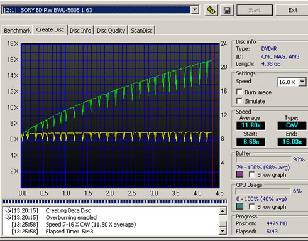The width and height of the screenshot is (308, 241).
Task: Click log scrollbar up arrow
Action: [x=223, y=211]
